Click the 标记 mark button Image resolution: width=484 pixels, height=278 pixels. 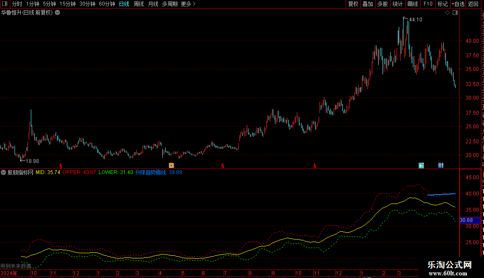coord(442,4)
